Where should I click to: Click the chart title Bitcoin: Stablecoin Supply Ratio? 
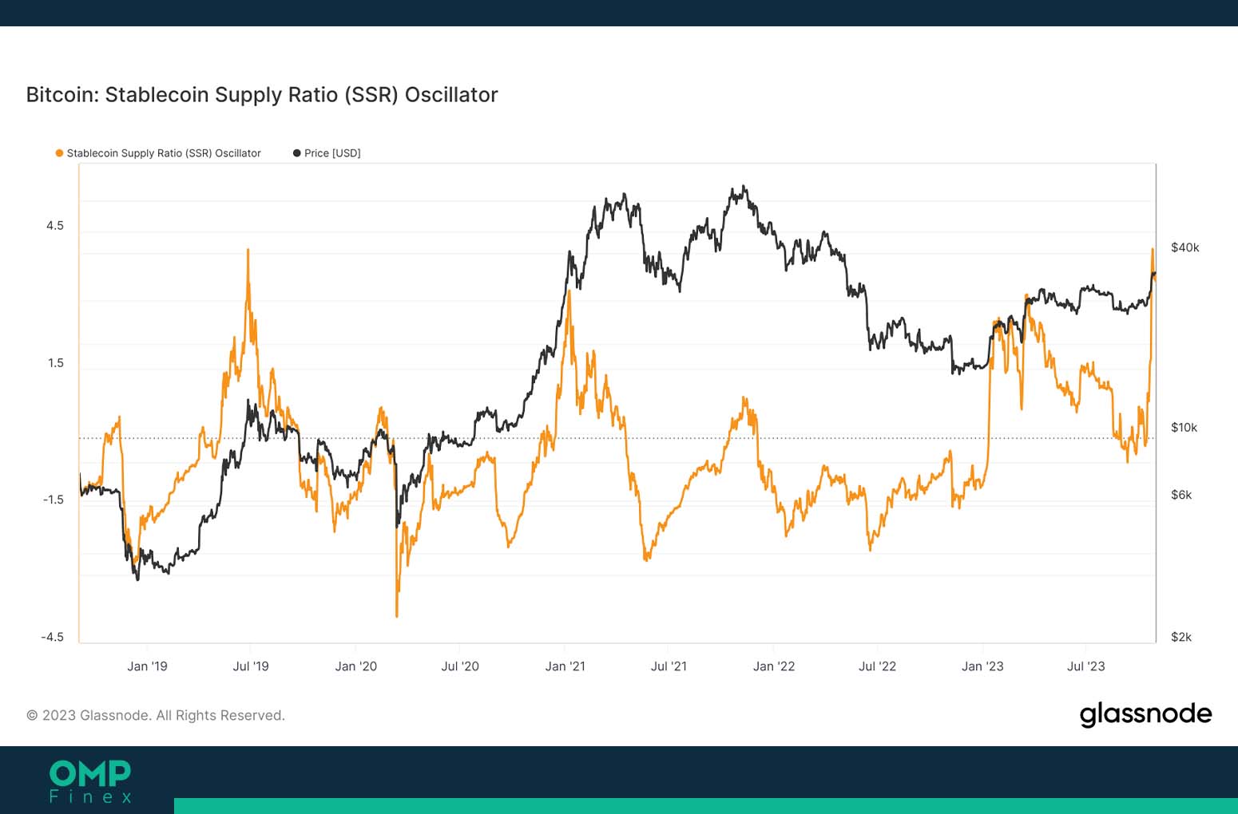coord(262,95)
